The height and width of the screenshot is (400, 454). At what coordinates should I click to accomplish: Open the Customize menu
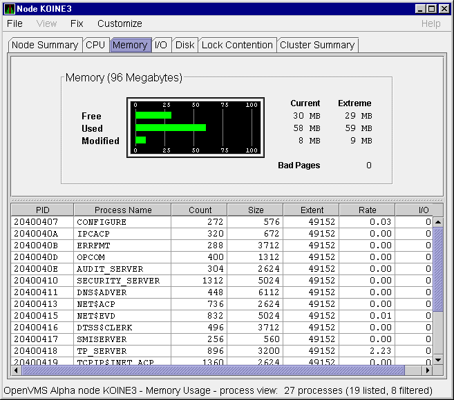[x=120, y=23]
